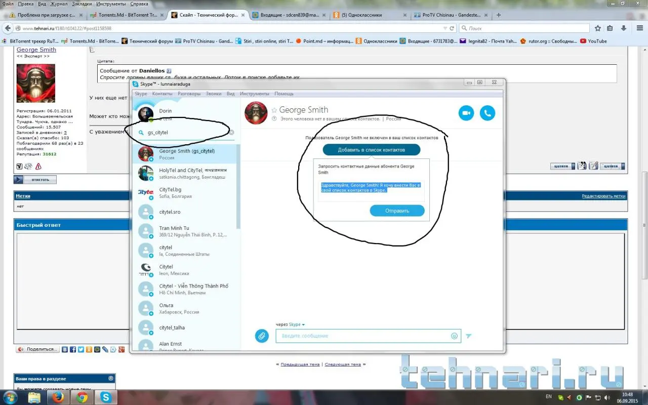Screen dimensions: 648x405
Task: Click the forum 'Ответить' reply button
Action: coord(35,180)
